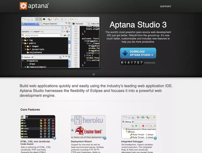Click the App Explorer vertical scrollbar
This screenshot has height=153, width=202.
[x=69, y=46]
